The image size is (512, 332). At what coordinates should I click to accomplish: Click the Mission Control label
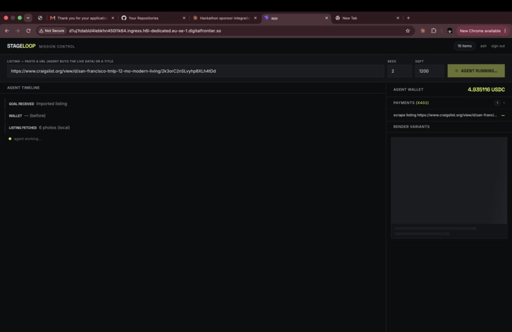(x=57, y=47)
